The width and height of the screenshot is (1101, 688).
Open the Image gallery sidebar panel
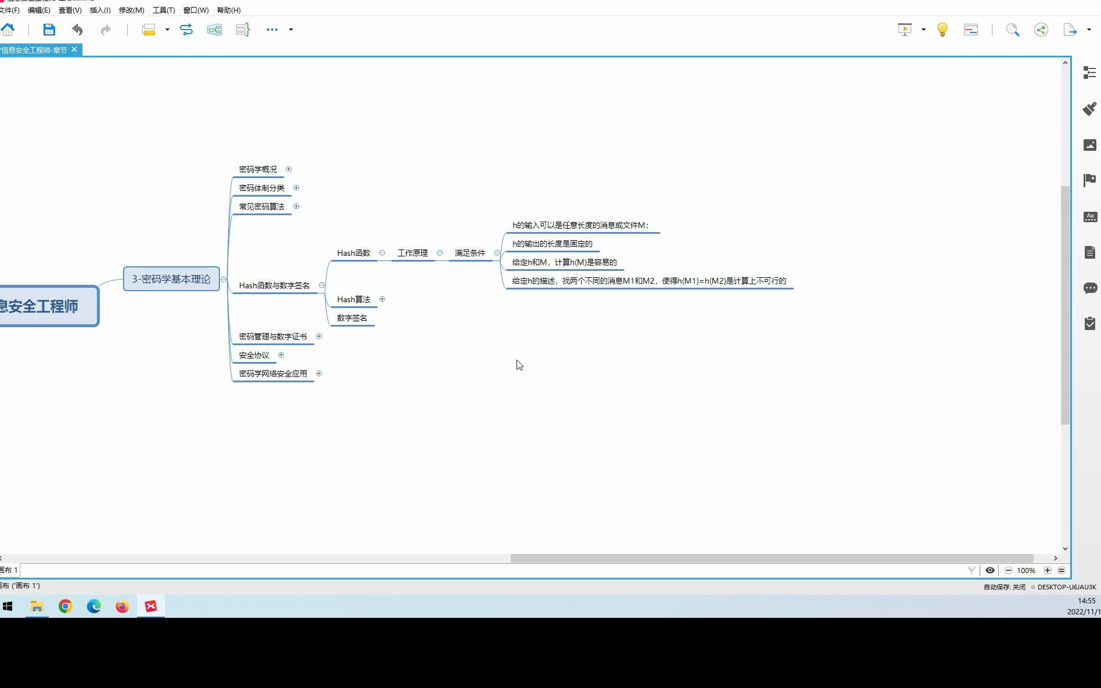pos(1090,144)
